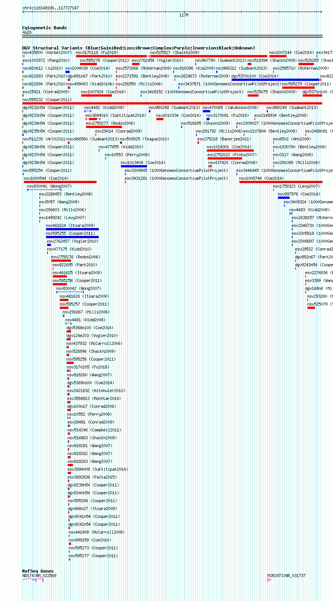Select esv275218 (Banerjee2011) variant
The width and height of the screenshot is (333, 601).
(224, 139)
